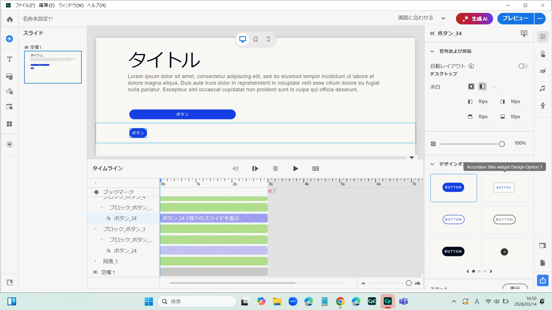Expand the 段落_1 timeline layer
This screenshot has width=552, height=310.
tap(95, 261)
